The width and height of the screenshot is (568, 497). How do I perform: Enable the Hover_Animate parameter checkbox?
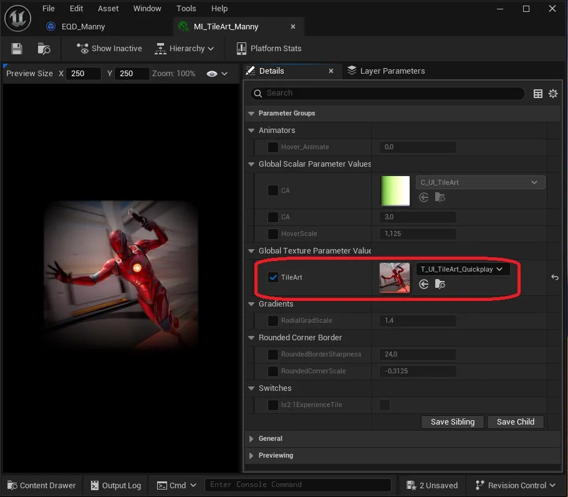click(x=272, y=147)
